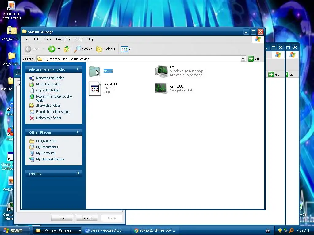Open Search in the toolbar
Viewport: 314px width, 235px height.
coord(83,49)
